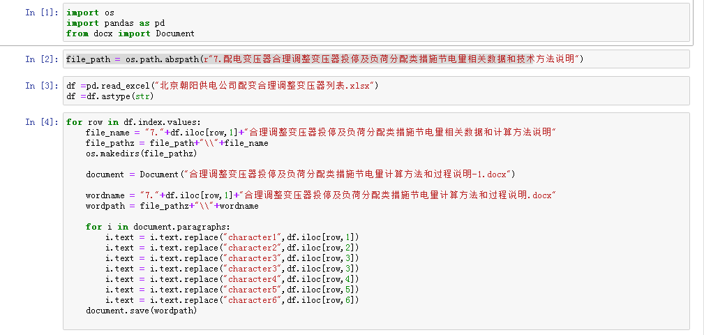Viewport: 704px width, 335px height.
Task: Click the character6 replace line
Action: click(232, 300)
